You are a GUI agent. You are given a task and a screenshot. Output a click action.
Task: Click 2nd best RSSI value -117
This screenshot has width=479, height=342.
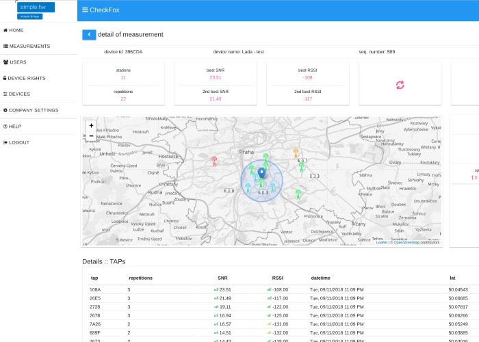click(308, 99)
